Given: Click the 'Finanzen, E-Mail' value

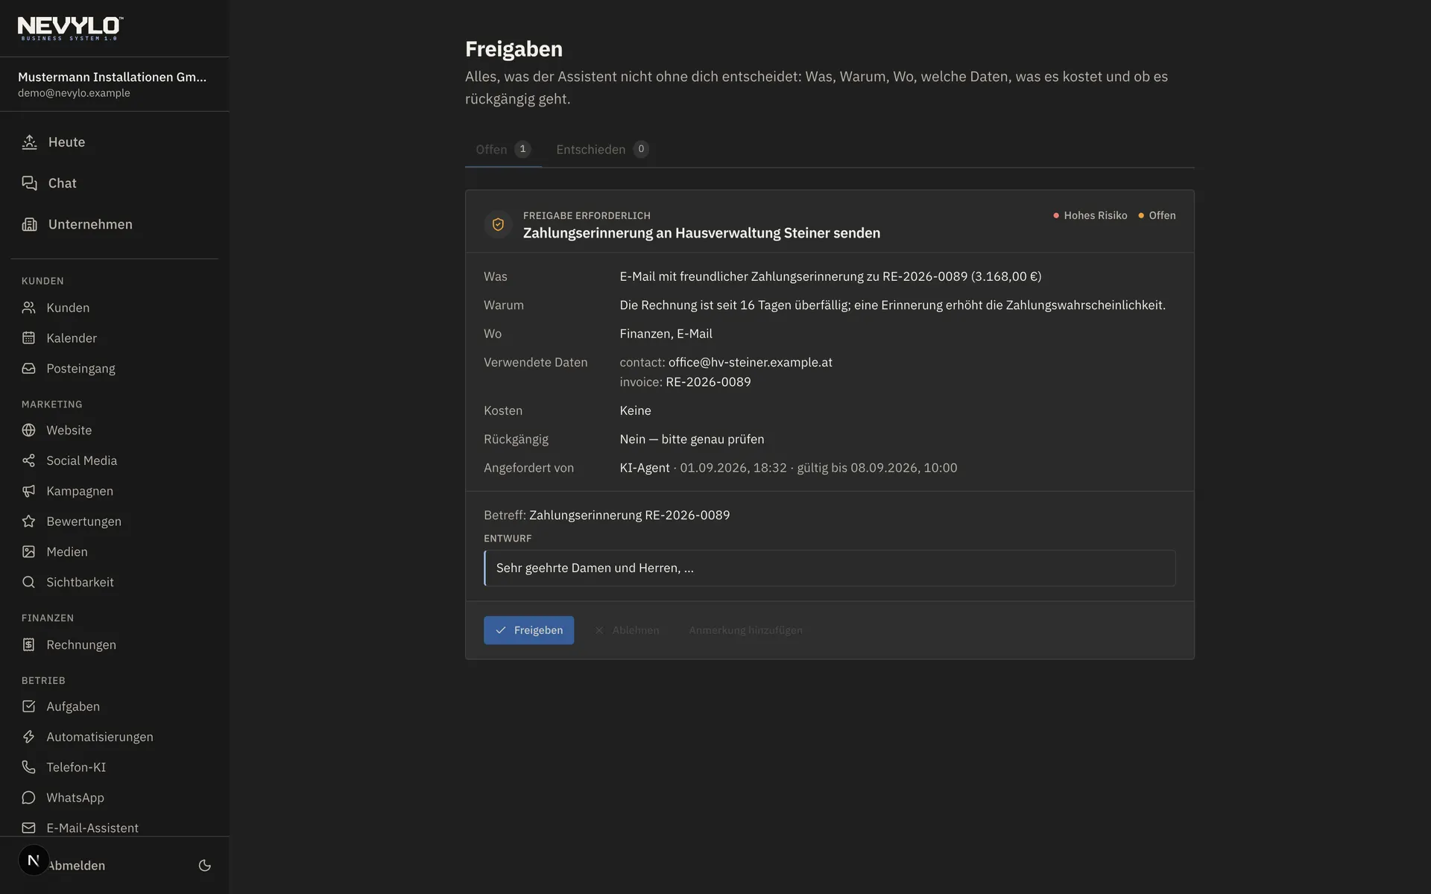Looking at the screenshot, I should pos(666,334).
